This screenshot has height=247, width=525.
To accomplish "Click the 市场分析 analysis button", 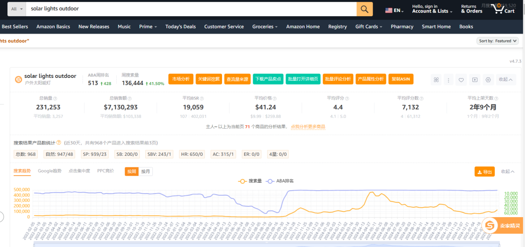I will [181, 79].
